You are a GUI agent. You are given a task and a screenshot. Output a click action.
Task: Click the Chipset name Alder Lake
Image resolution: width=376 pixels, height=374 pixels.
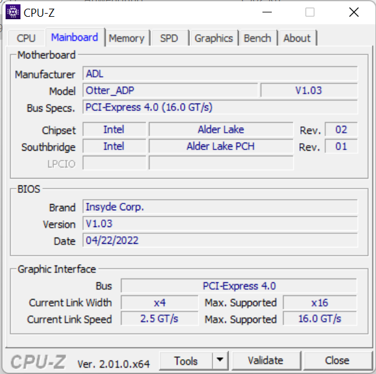(x=221, y=130)
